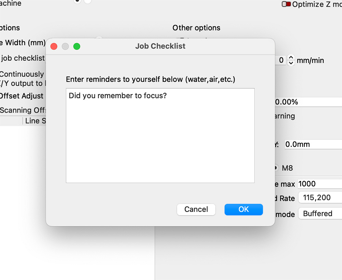342x280 pixels.
Task: Open the baud rate dropdown showing 115,200
Action: click(320, 198)
